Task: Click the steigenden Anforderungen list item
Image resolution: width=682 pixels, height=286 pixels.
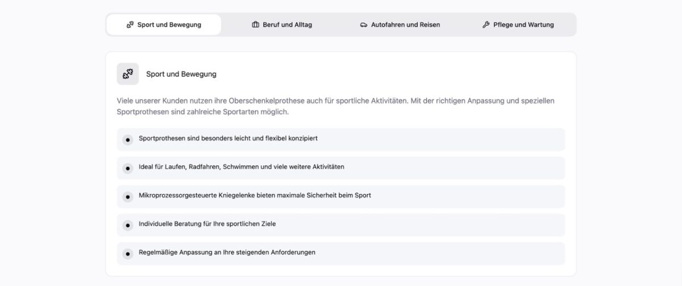Action: [x=227, y=252]
